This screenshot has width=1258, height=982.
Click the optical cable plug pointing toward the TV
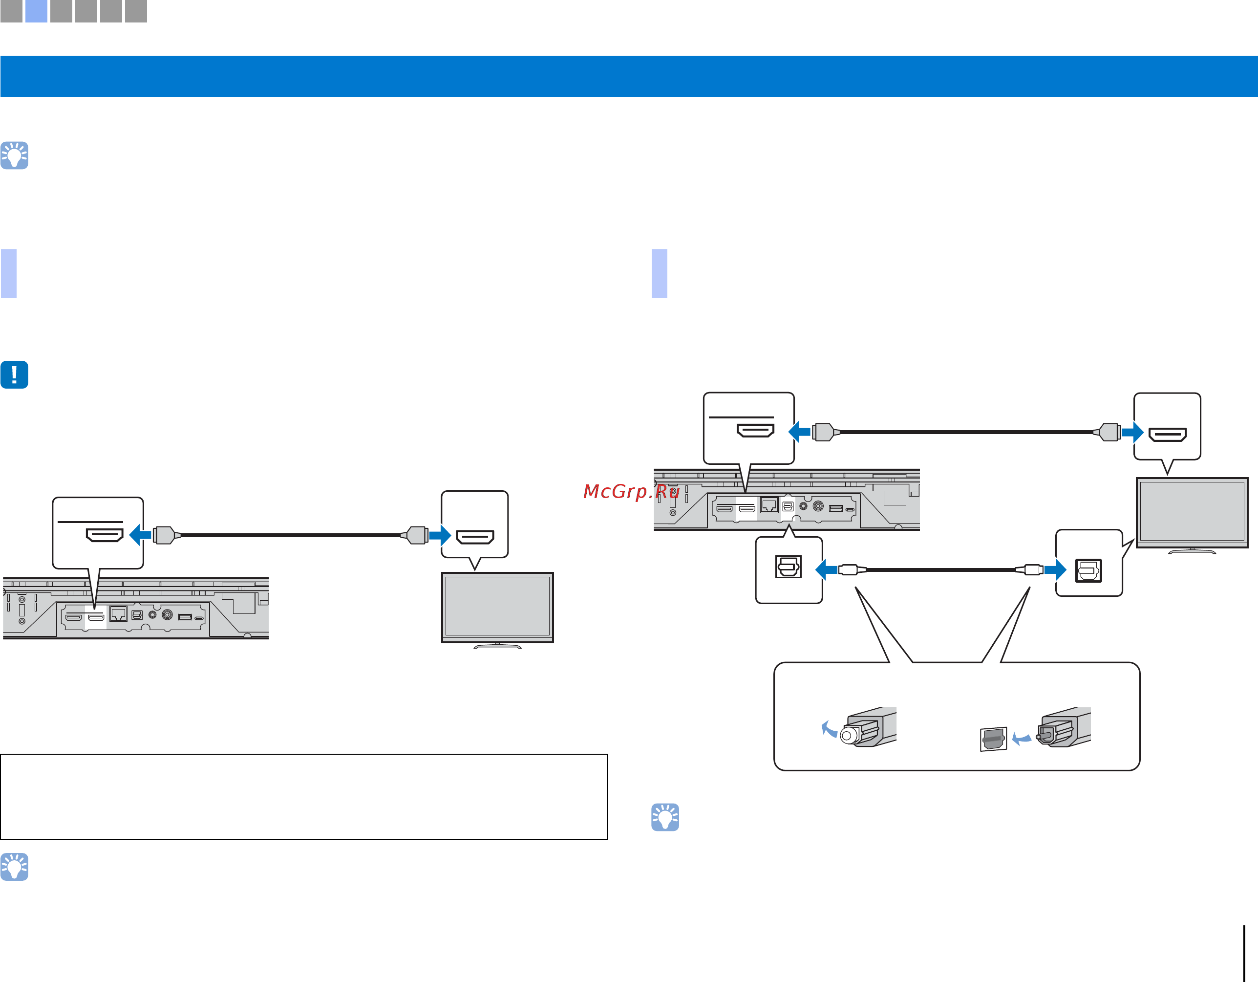(1029, 570)
